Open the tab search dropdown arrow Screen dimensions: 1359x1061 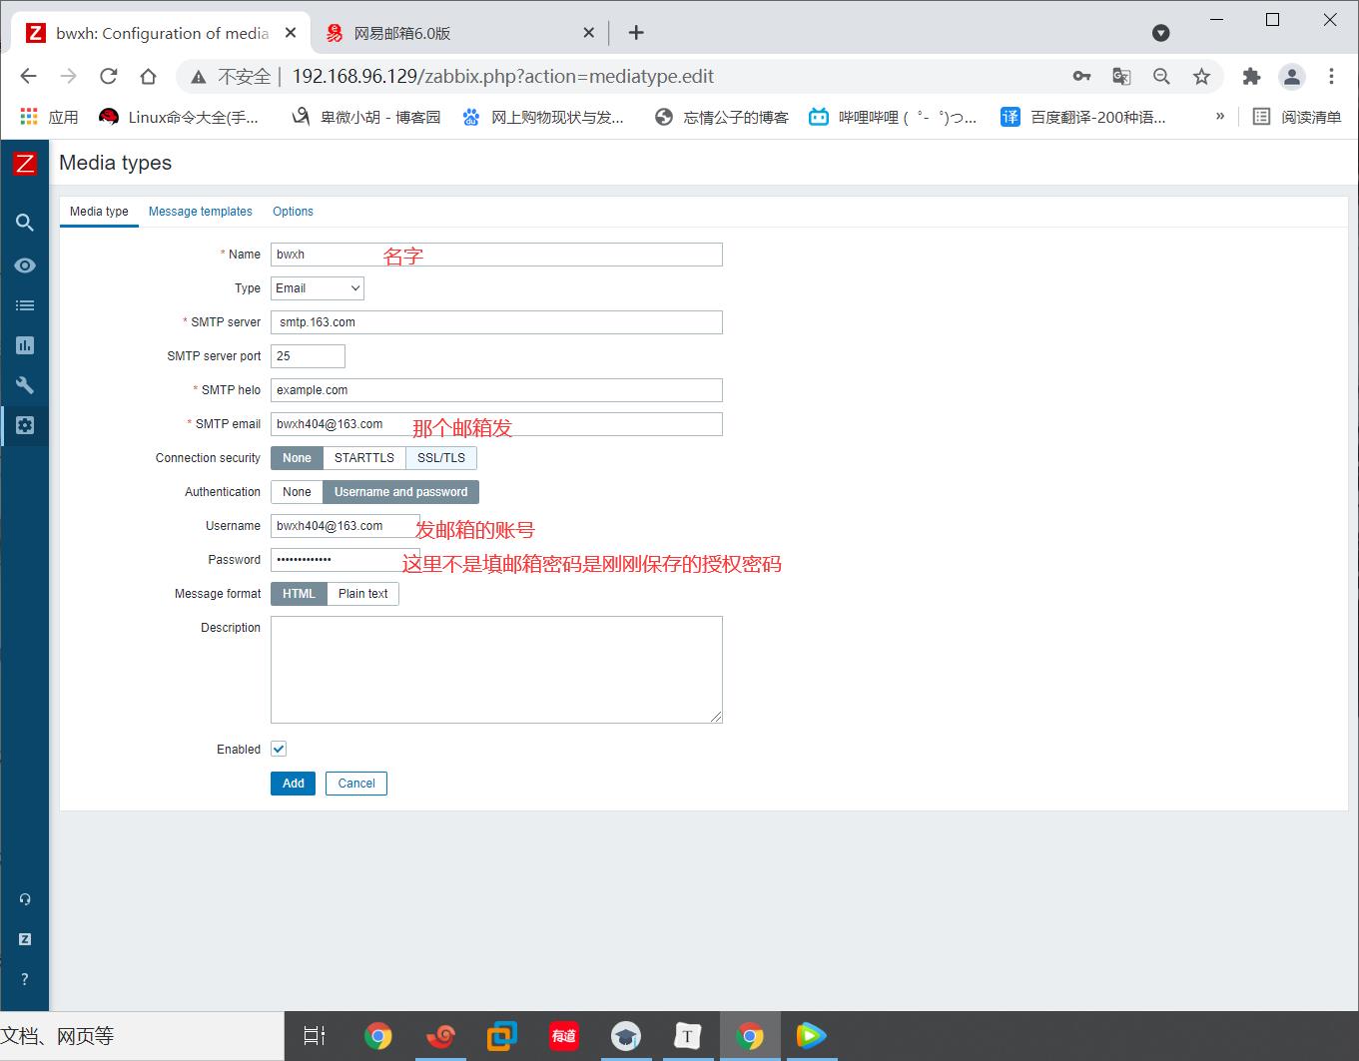[1160, 33]
